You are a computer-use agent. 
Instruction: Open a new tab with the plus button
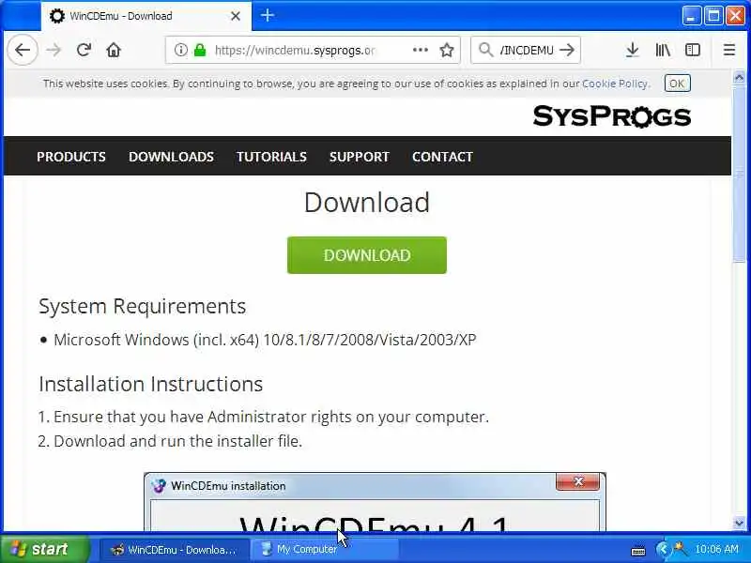(268, 15)
